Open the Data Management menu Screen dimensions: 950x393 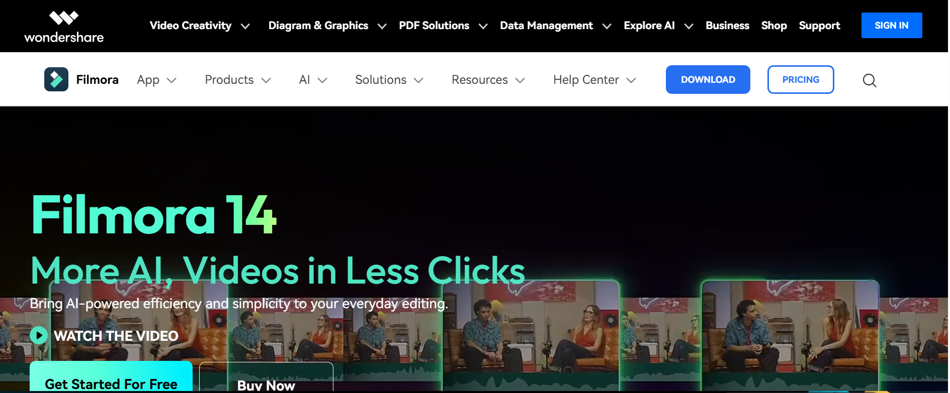547,26
